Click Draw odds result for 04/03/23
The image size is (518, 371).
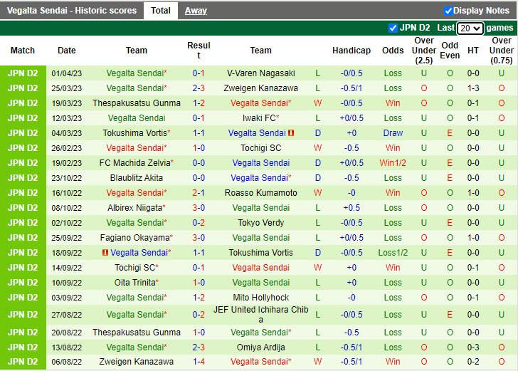pyautogui.click(x=393, y=133)
